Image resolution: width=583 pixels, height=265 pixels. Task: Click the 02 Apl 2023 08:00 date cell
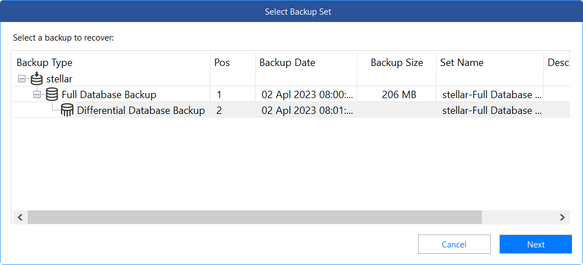point(307,95)
